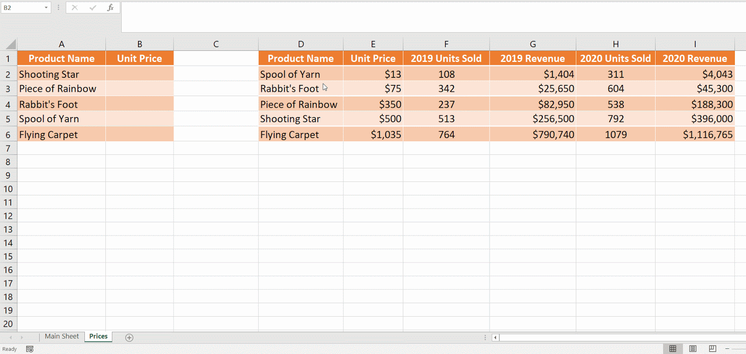Select column A header
The height and width of the screenshot is (354, 746).
tap(62, 44)
